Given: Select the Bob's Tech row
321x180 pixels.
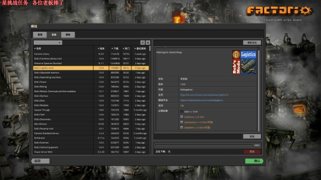Looking at the screenshot, I should pos(91,115).
